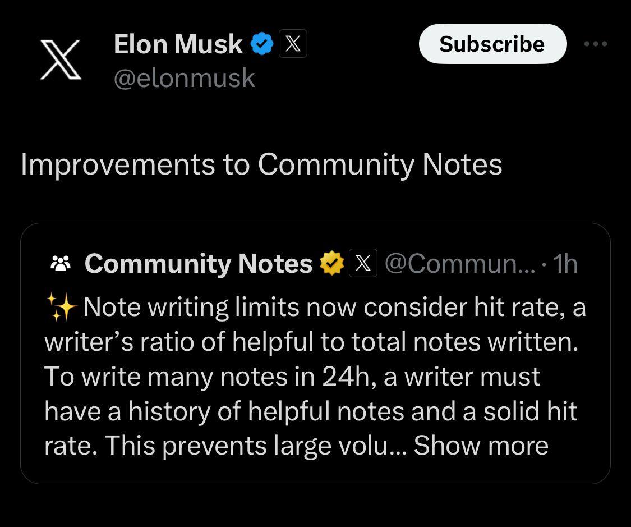Click the blue verified checkmark badge
This screenshot has width=631, height=527.
click(261, 44)
